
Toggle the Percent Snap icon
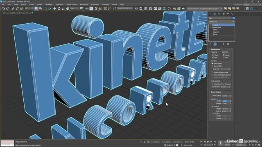[105, 9]
